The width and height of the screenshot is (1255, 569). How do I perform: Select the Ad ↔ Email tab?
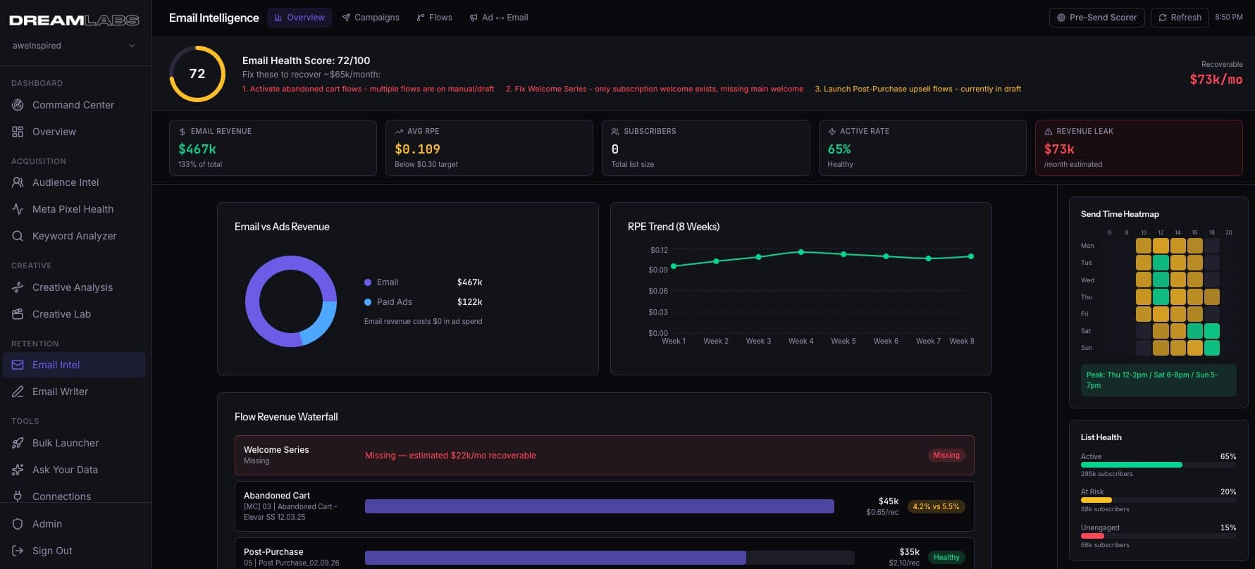[499, 18]
